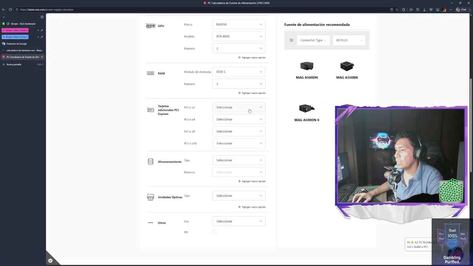Open the MAG A500DN power supply
The image size is (473, 266).
pyautogui.click(x=307, y=70)
